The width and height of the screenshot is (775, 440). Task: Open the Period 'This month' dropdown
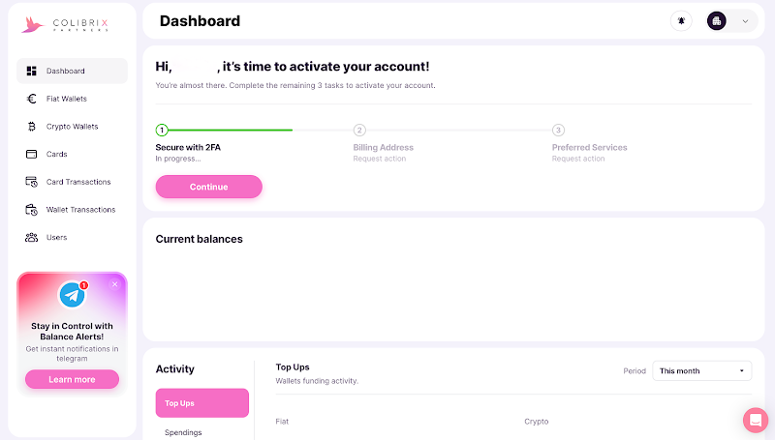(702, 370)
